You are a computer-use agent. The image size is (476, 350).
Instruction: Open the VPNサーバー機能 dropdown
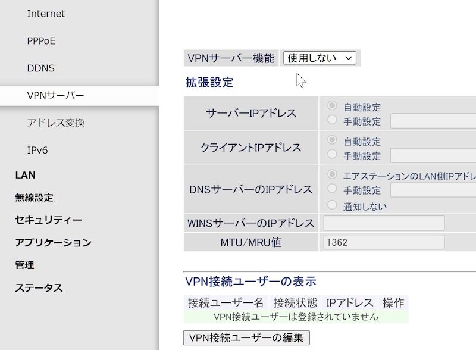pos(319,58)
